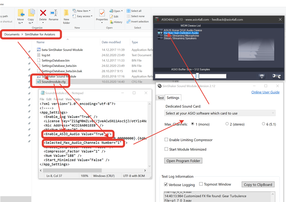Click SimShaker log scroll up arrow
The width and height of the screenshot is (286, 202).
point(273,194)
